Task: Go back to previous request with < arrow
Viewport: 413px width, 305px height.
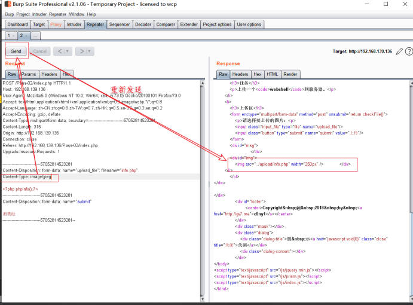Action: (x=60, y=51)
